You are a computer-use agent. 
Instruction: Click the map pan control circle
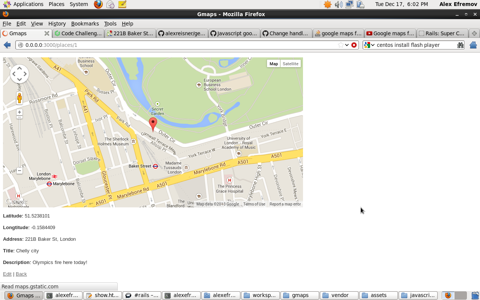[x=19, y=74]
